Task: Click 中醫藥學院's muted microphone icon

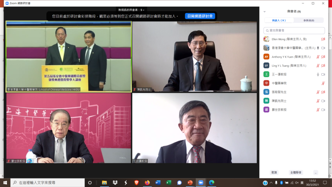Action: [x=323, y=83]
